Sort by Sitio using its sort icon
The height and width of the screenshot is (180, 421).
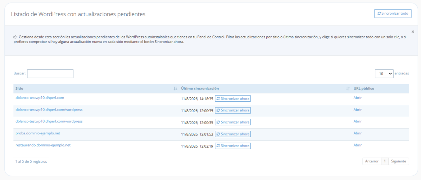(176, 88)
